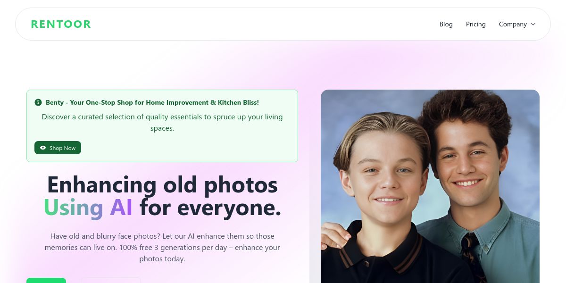Click the banner text about curated essentials

pyautogui.click(x=162, y=122)
